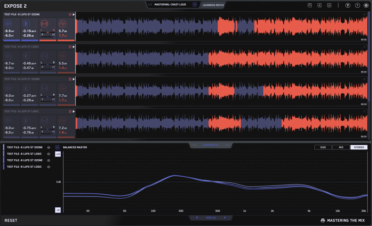372x226 pixels.
Task: Click dynamic range waveform icon on -6 LUFS ST OZONE track
Action: click(x=62, y=24)
